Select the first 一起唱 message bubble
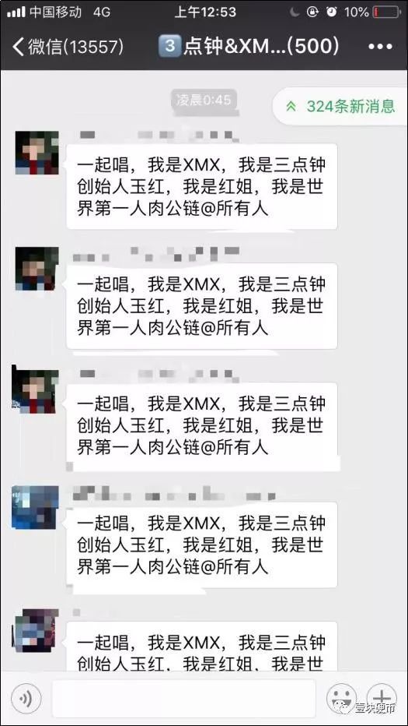 (x=202, y=186)
